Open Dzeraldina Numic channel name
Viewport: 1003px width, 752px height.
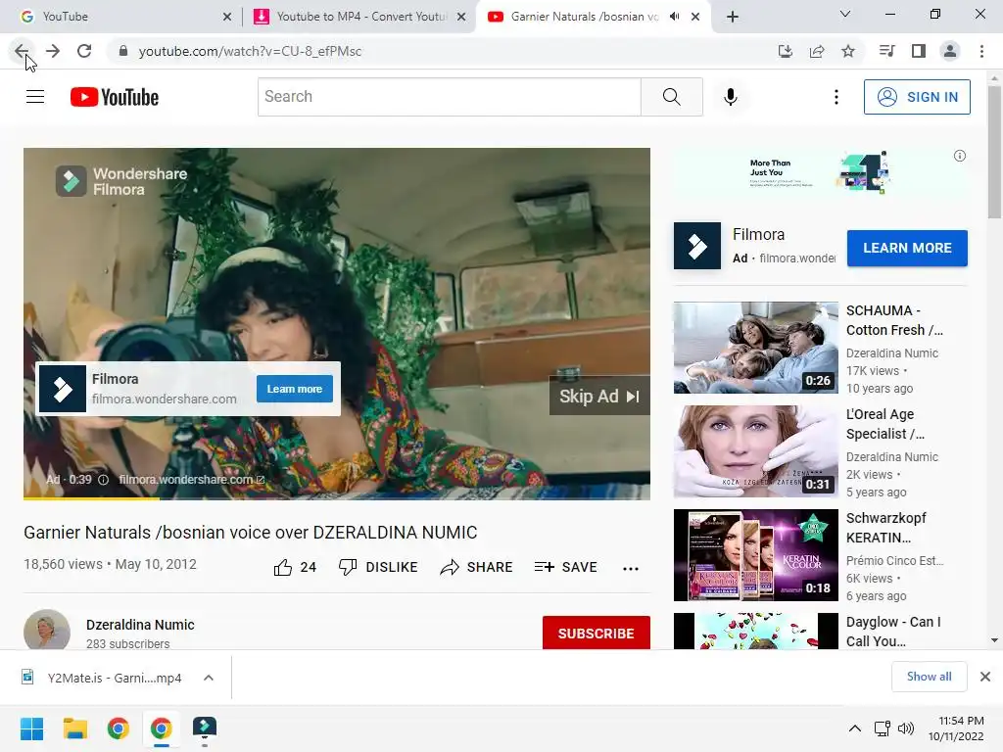tap(140, 625)
